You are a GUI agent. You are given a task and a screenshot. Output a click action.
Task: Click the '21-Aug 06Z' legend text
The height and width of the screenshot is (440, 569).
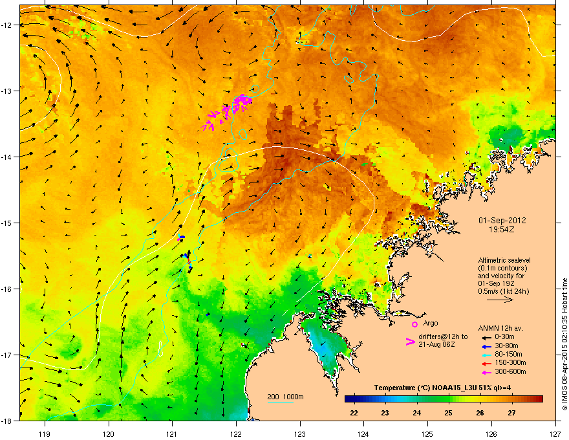(x=436, y=344)
